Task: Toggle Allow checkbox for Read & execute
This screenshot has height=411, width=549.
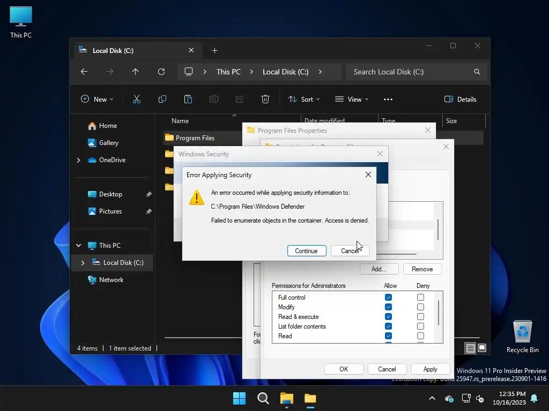Action: point(388,316)
